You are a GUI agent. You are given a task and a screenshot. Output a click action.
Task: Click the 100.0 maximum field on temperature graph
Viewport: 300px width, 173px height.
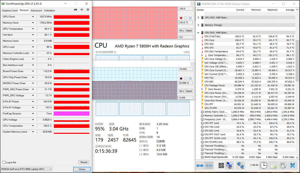coord(185,8)
